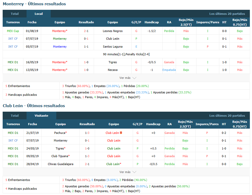
Task: Click the 2-1 result against Leones Negros
Action: click(x=86, y=31)
